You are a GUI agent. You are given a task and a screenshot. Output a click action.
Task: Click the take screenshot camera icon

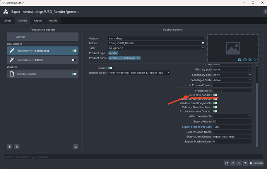click(x=240, y=60)
